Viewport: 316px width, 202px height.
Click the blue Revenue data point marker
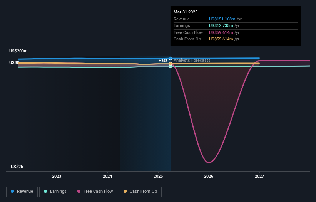point(171,58)
